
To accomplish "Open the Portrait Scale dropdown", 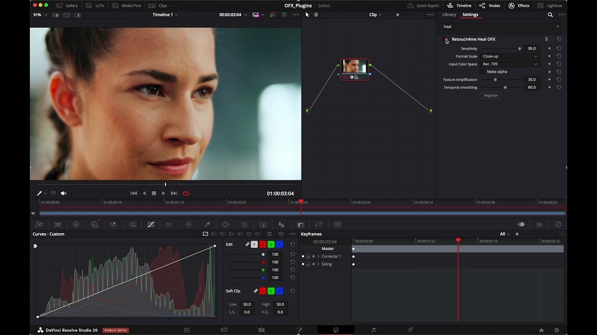I will tap(510, 56).
